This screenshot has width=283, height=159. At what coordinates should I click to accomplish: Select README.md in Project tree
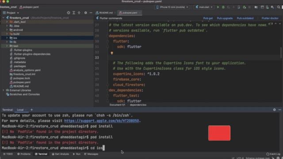pyautogui.click(x=19, y=86)
